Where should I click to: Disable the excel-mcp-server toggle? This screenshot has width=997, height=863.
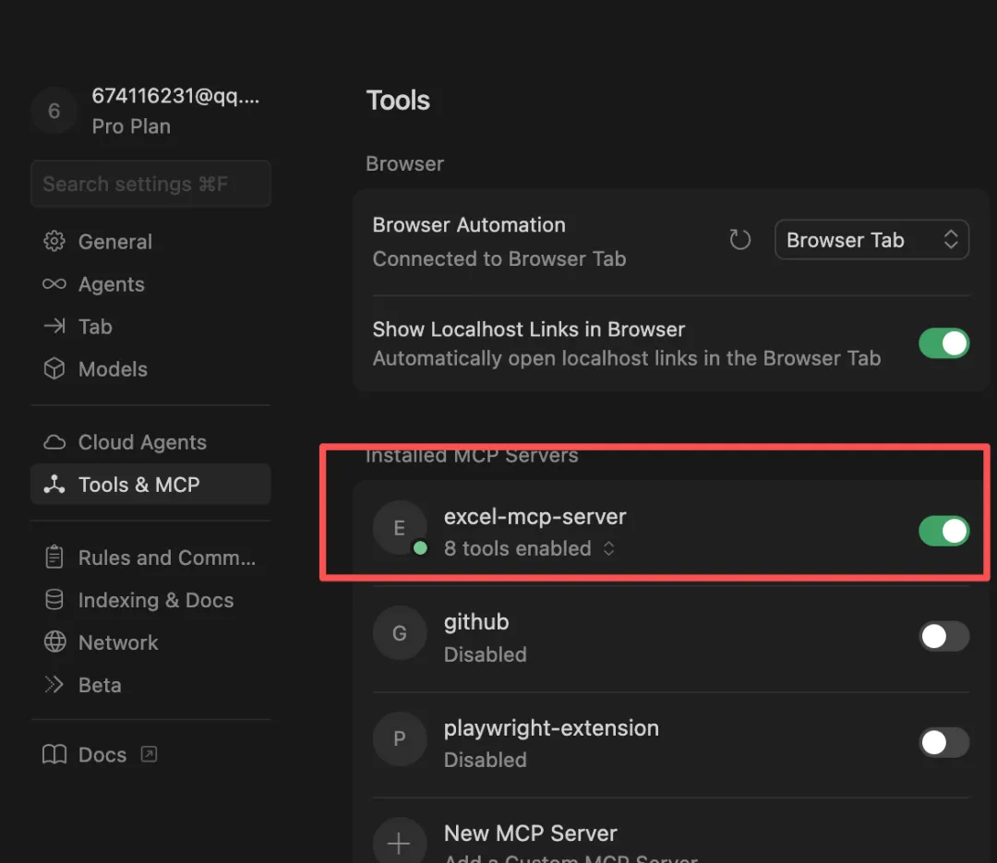click(x=943, y=531)
